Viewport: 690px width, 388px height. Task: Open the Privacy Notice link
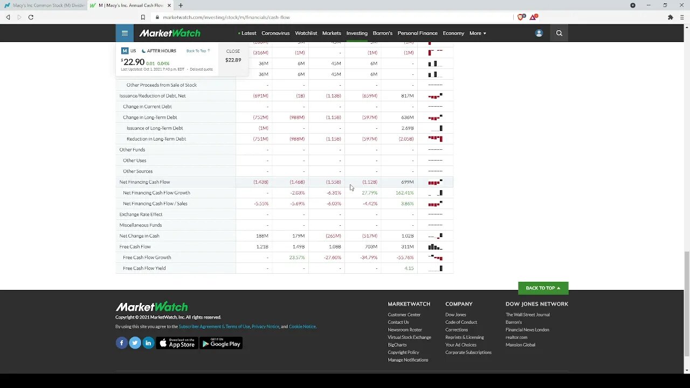click(x=265, y=327)
